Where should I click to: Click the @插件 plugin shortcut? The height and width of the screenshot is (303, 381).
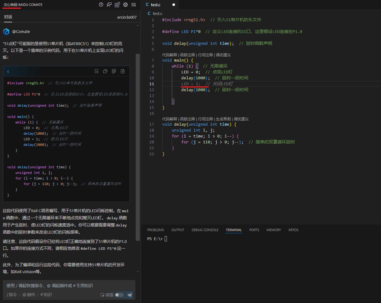29,295
